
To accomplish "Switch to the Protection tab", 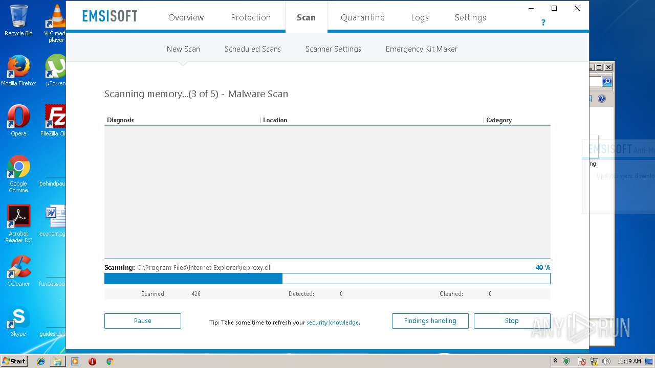I will coord(251,17).
